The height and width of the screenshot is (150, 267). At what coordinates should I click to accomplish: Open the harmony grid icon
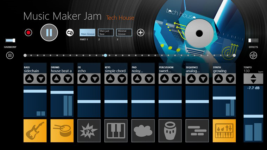pos(10,55)
